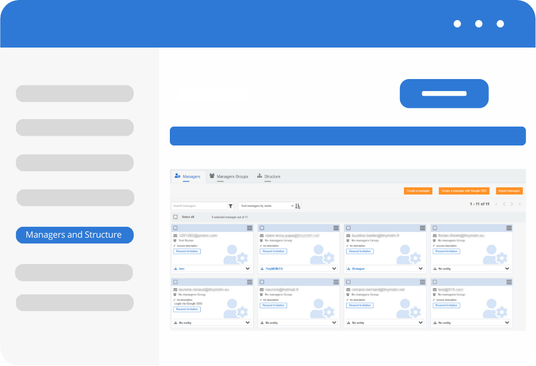Click the filter funnel icon beside search

[231, 206]
